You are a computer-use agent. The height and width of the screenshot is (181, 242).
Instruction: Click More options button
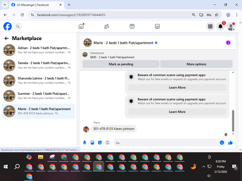point(197,64)
